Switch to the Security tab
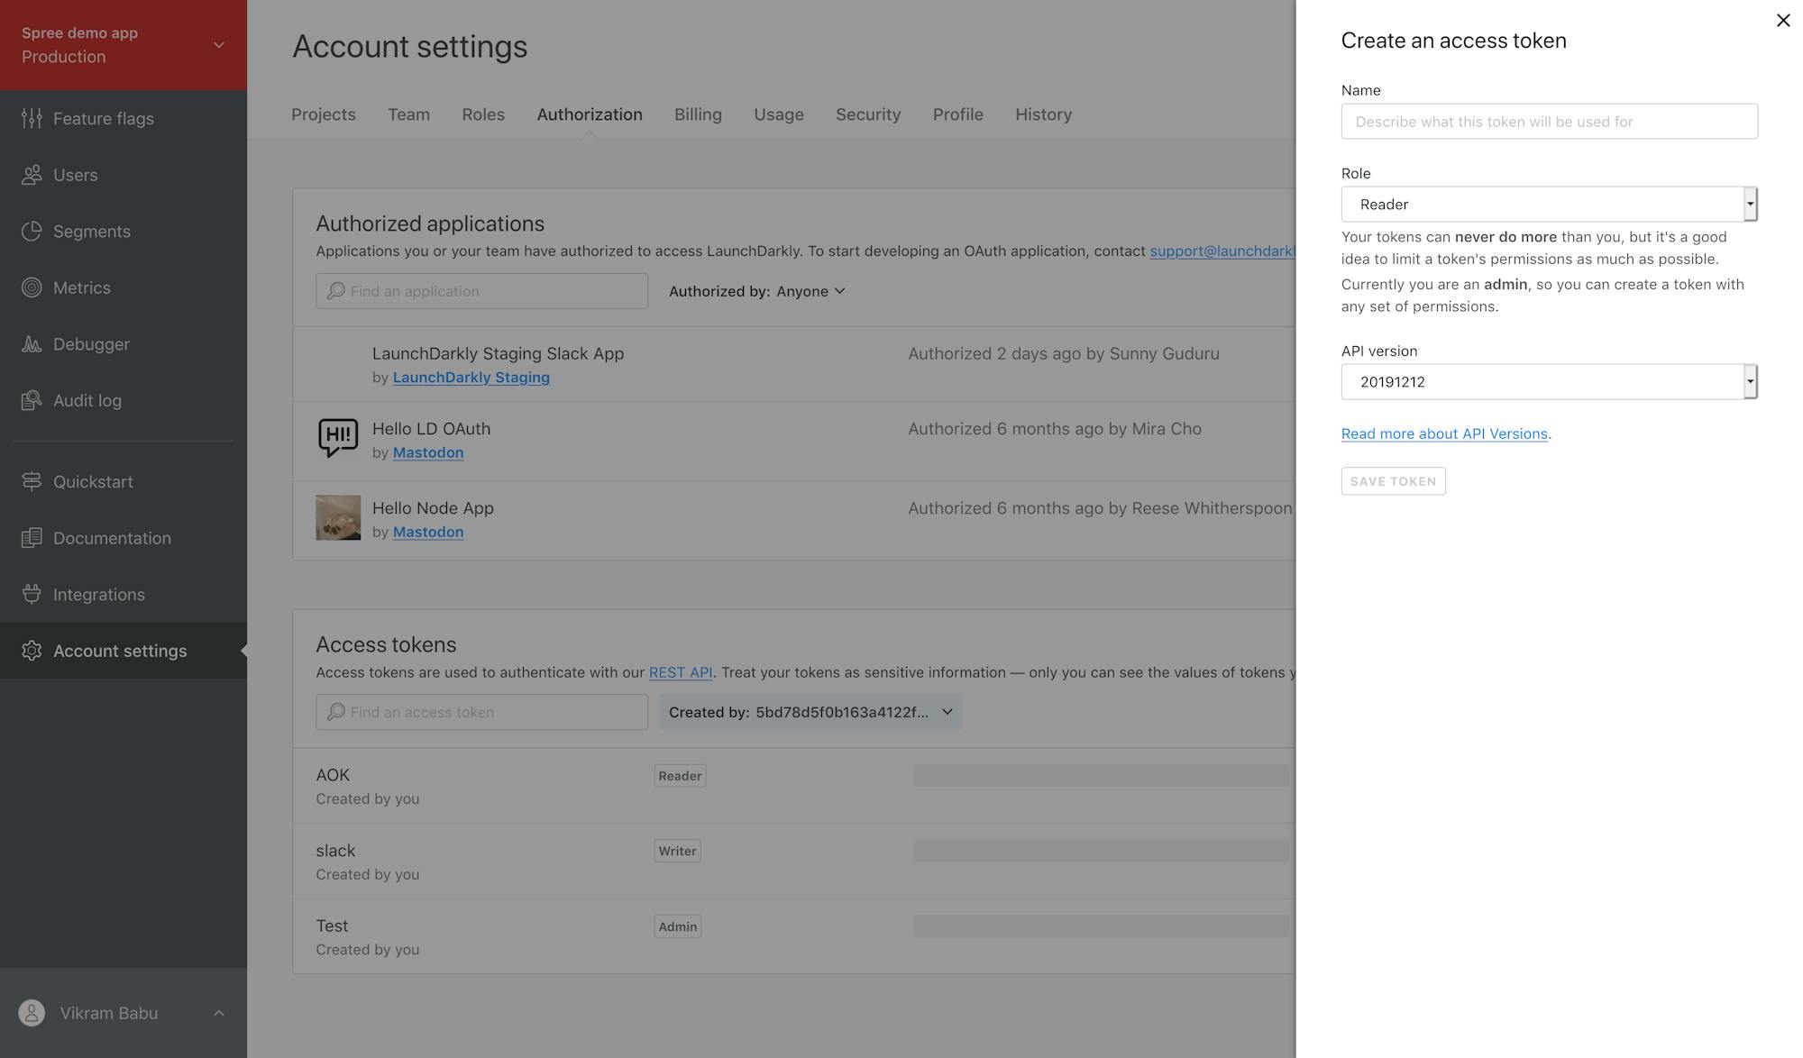Screen dimensions: 1803x1058 (867, 114)
